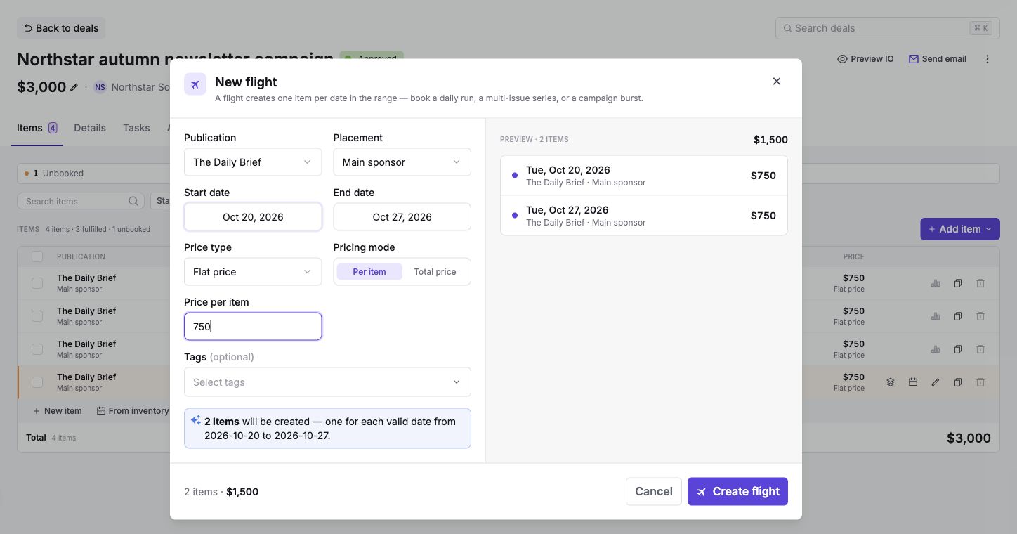1017x534 pixels.
Task: Click the Tue, Oct 27, 2026 preview item
Action: point(644,216)
